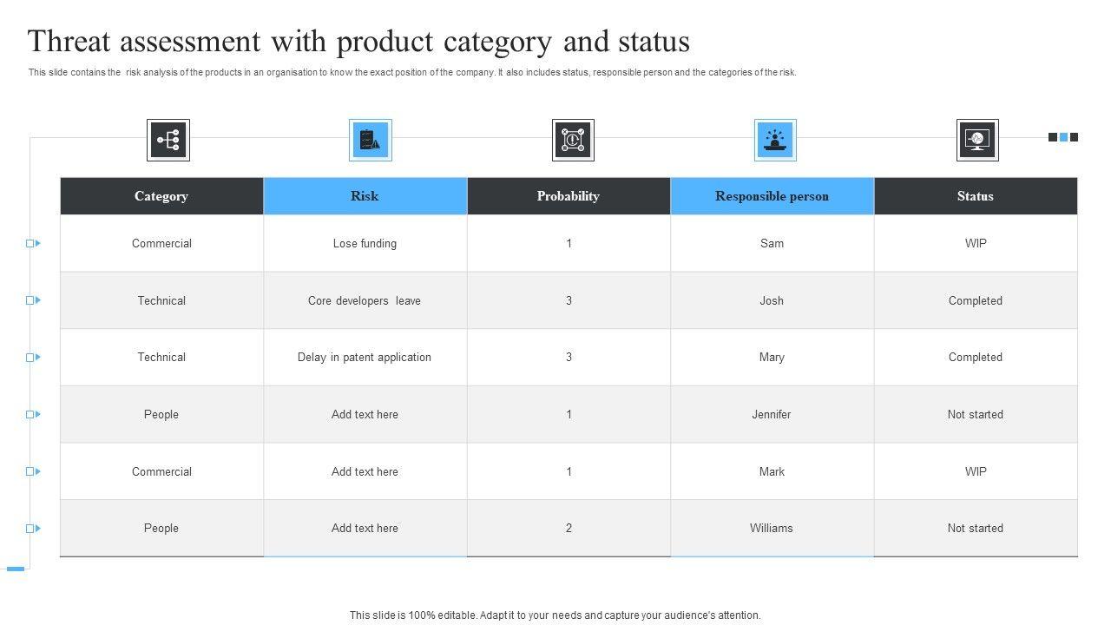
Task: Select the Probability column header
Action: pyautogui.click(x=569, y=196)
